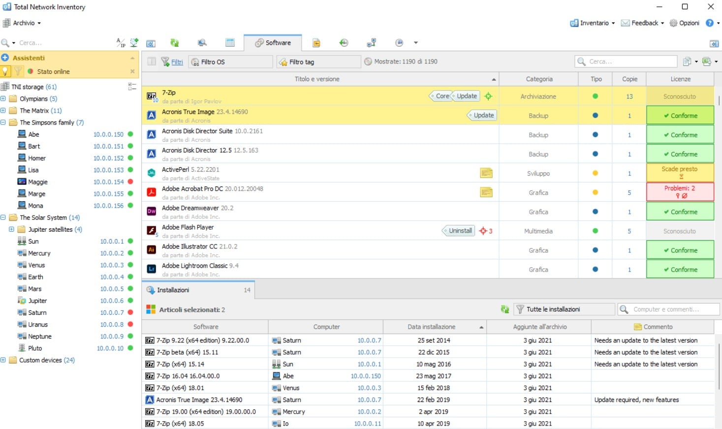
Task: Click the green refresh icon beside Tutte le installazioni
Action: click(x=505, y=309)
